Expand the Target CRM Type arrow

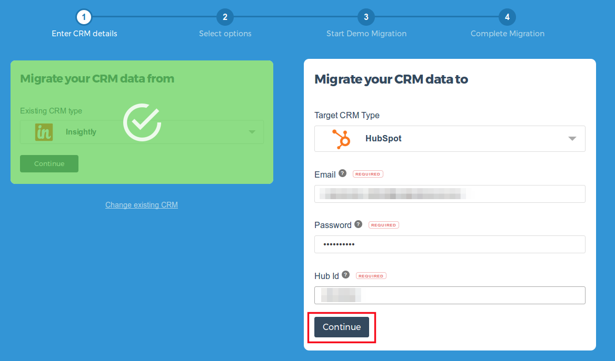pos(572,139)
